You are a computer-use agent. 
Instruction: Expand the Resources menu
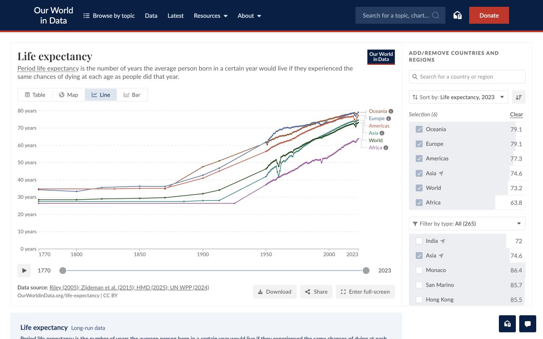(210, 16)
